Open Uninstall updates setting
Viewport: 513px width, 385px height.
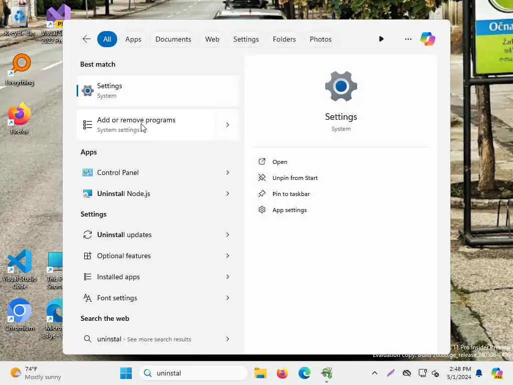(x=146, y=235)
